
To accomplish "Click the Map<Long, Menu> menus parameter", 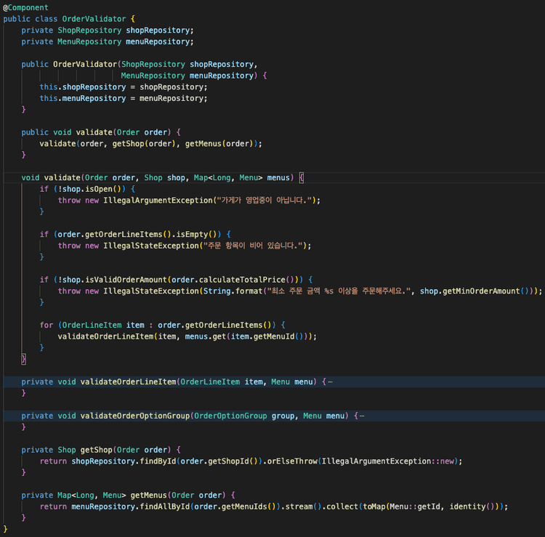I will point(241,177).
